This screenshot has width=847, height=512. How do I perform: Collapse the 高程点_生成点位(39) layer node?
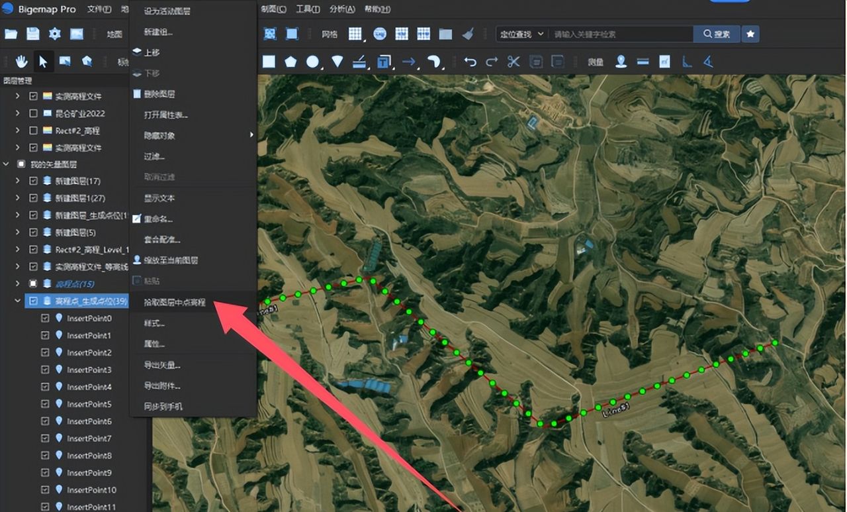[18, 301]
